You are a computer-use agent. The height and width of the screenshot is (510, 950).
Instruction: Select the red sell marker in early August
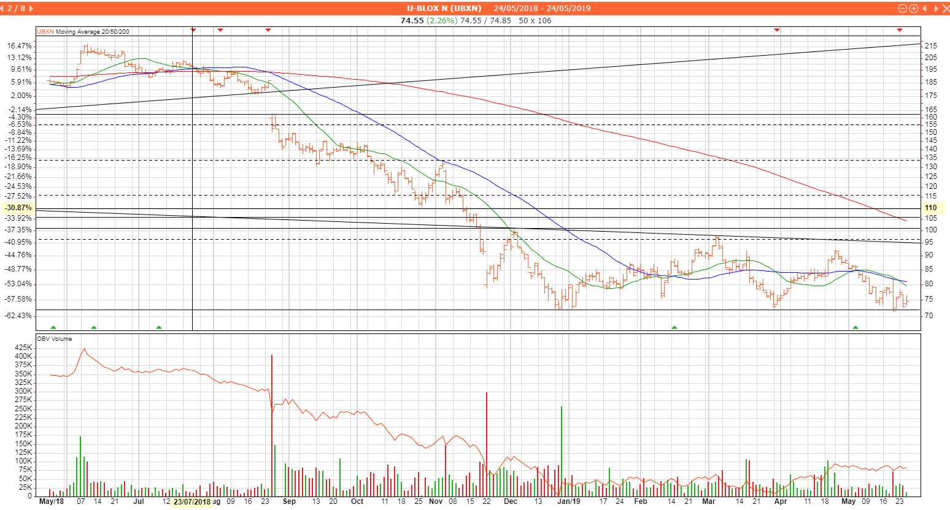click(220, 29)
